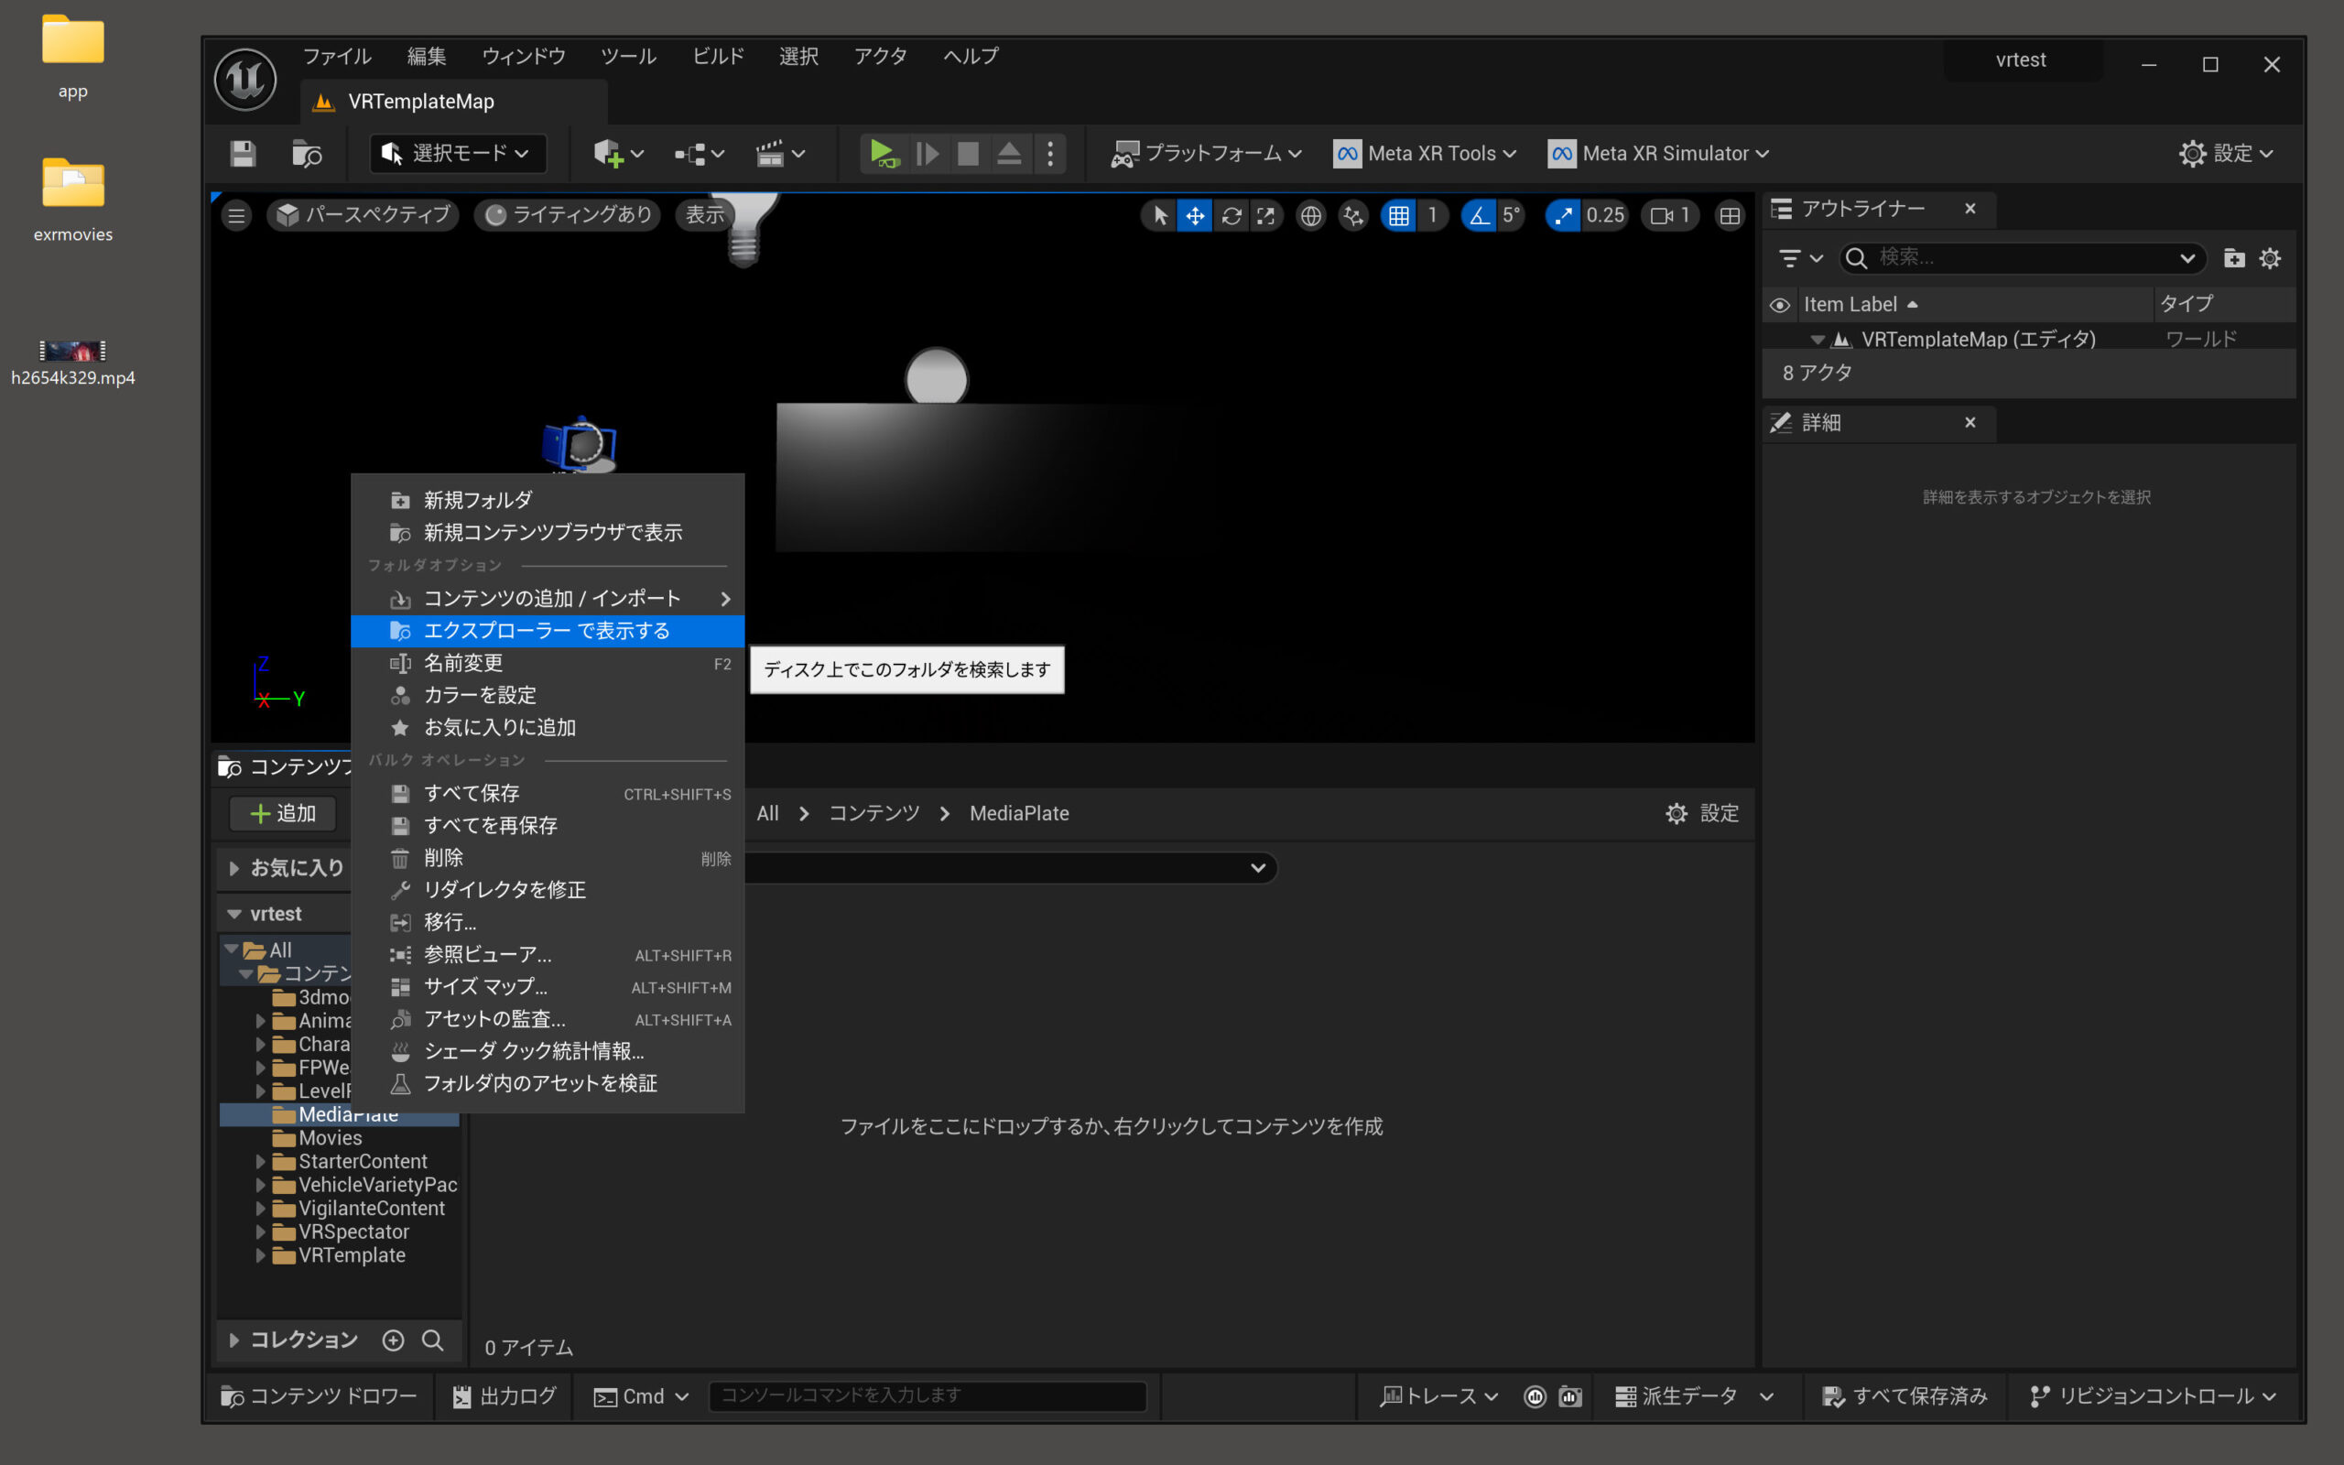Expand the StarterContent folder

(x=261, y=1161)
